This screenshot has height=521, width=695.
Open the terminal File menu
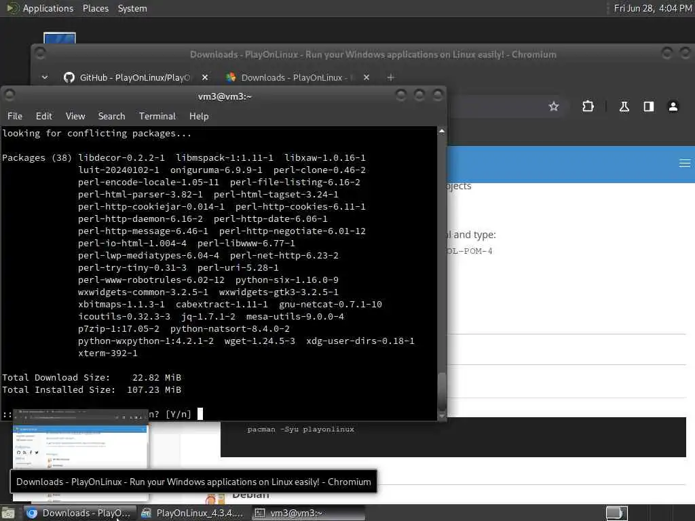coord(15,116)
